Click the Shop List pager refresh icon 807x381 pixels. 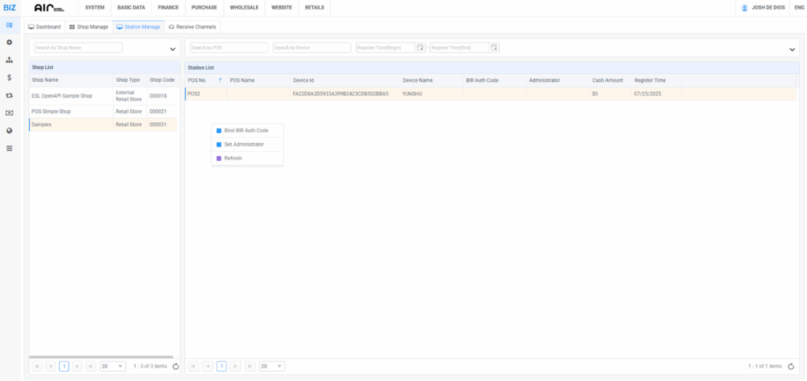pyautogui.click(x=175, y=366)
